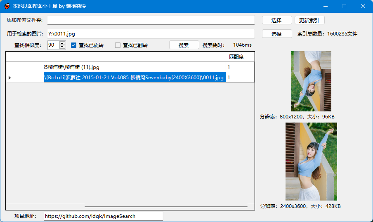373x222 pixels.
Task: Increase the similarity value with the up arrow
Action: coord(62,43)
